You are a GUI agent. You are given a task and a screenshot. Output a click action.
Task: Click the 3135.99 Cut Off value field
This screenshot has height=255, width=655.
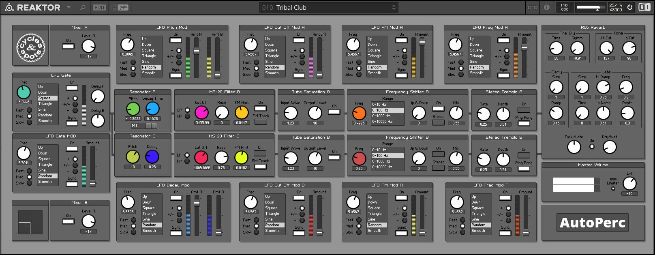[x=202, y=122]
